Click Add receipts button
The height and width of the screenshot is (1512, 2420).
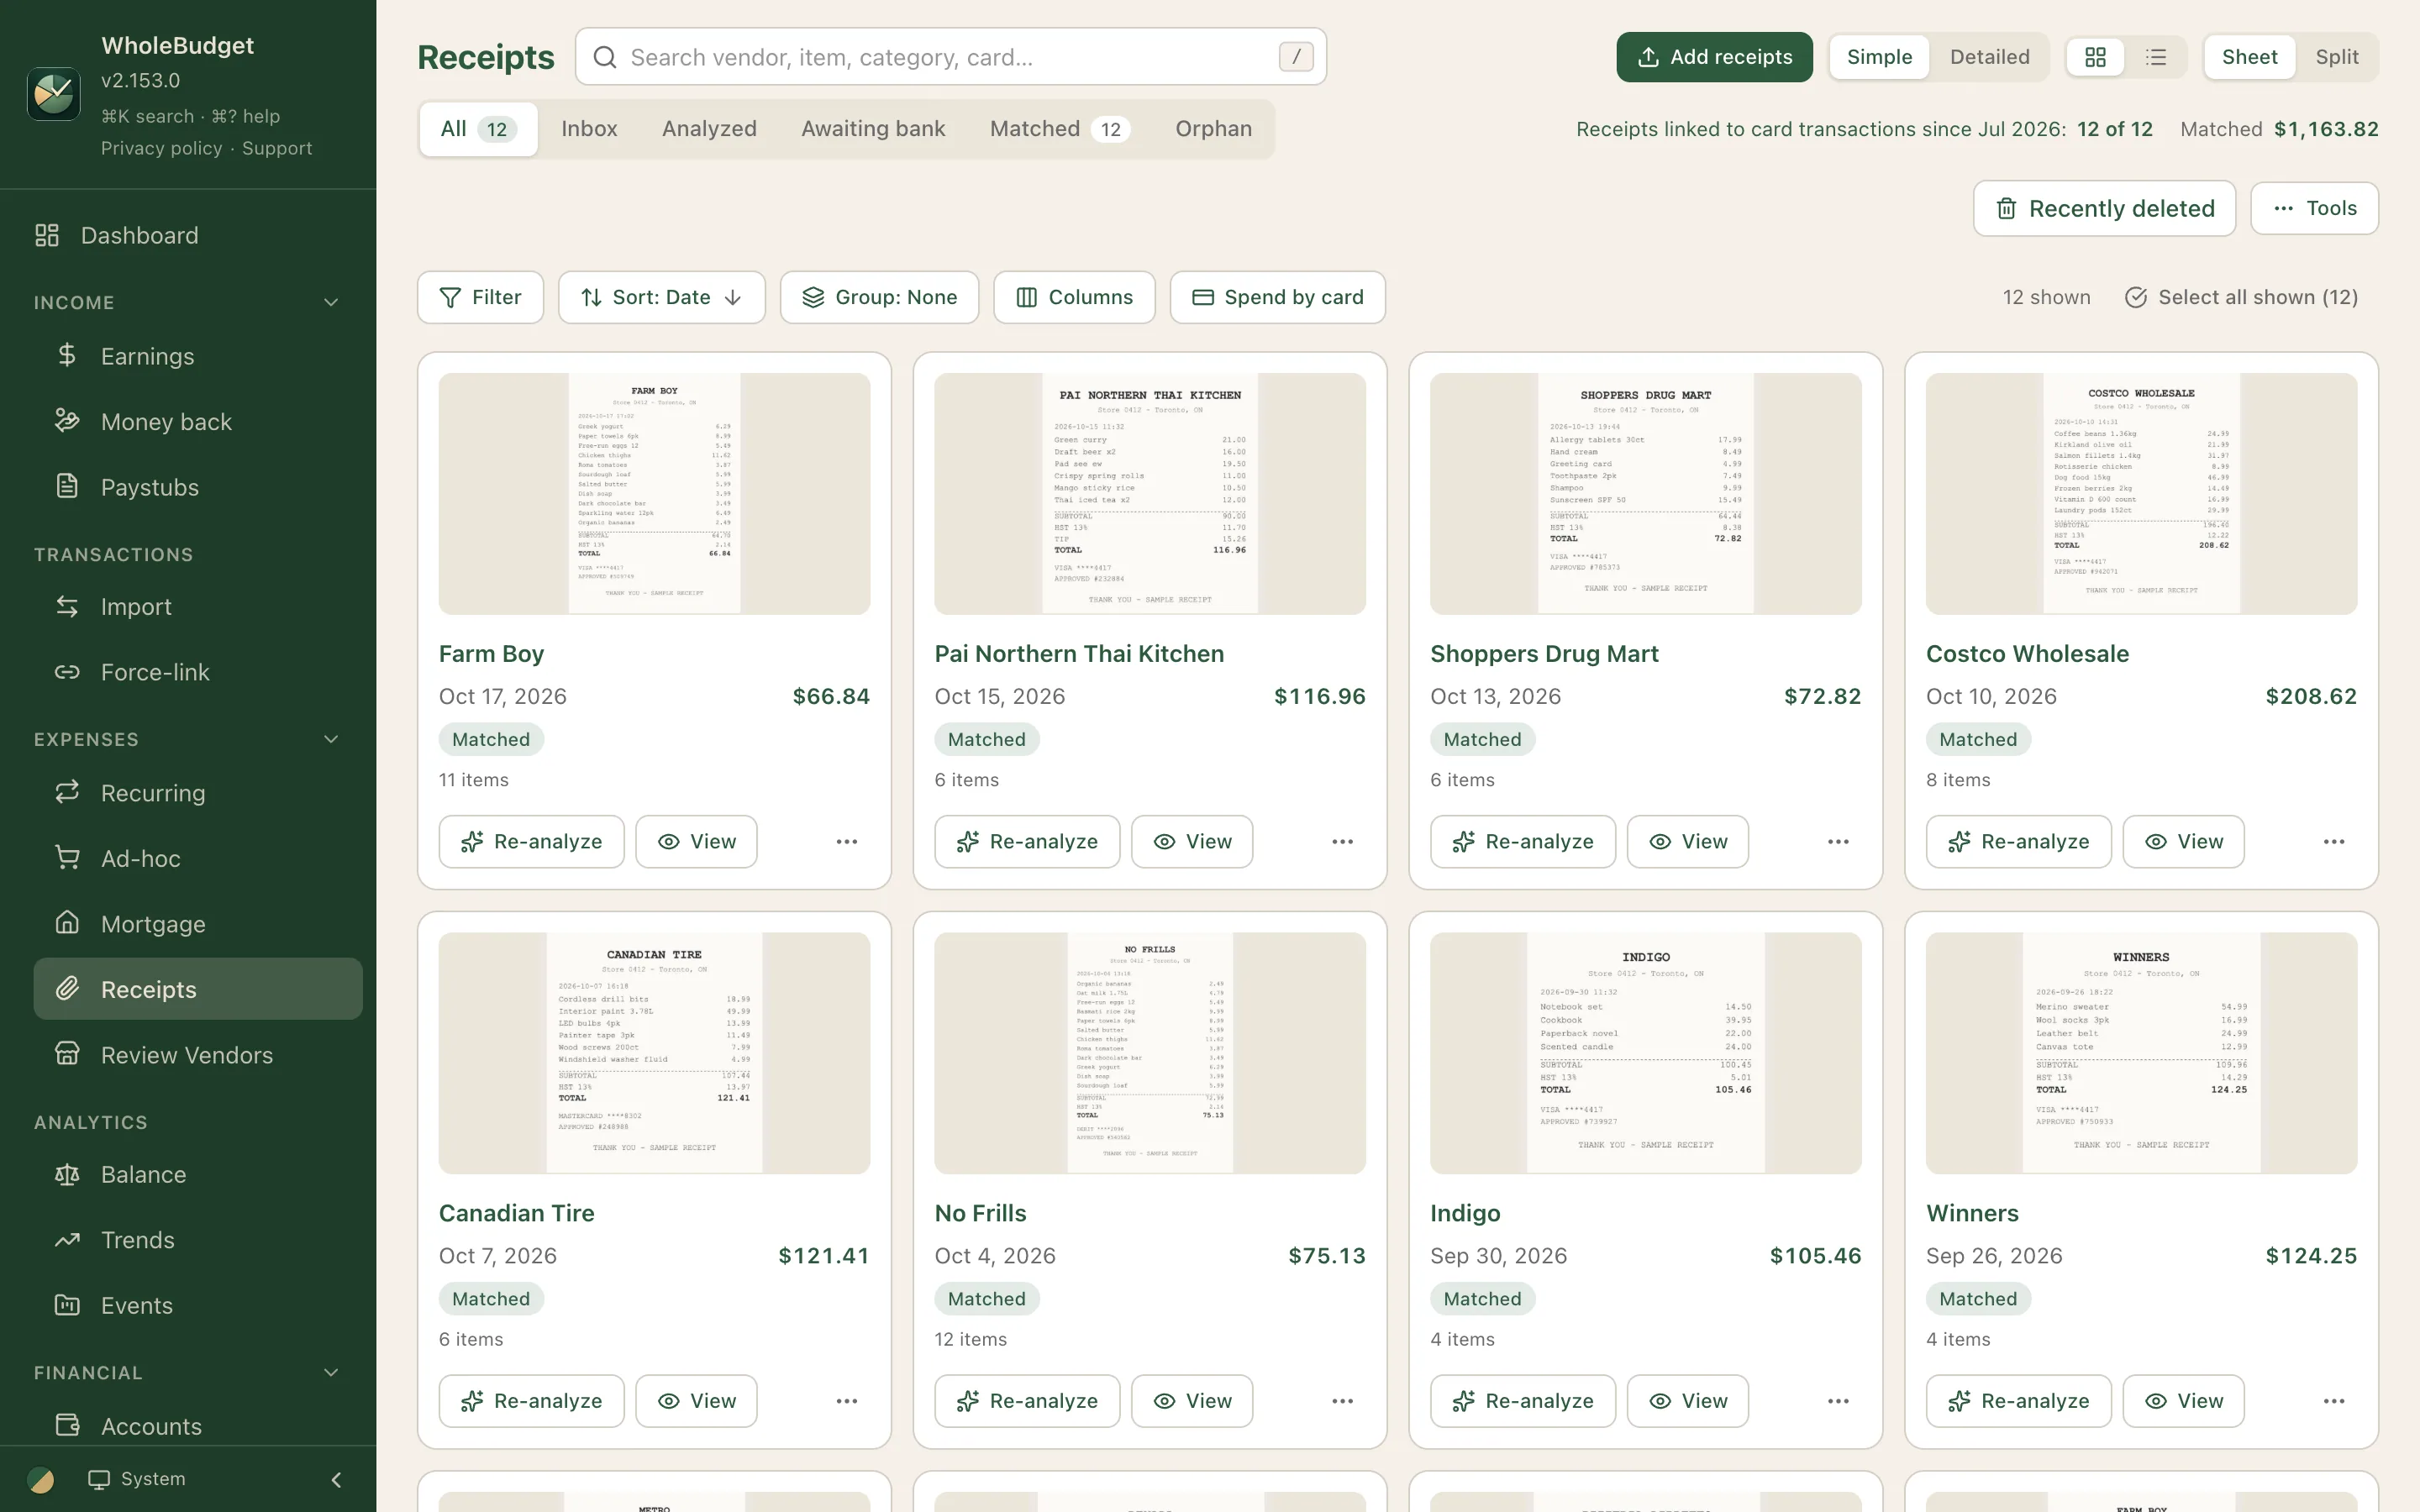pos(1715,57)
